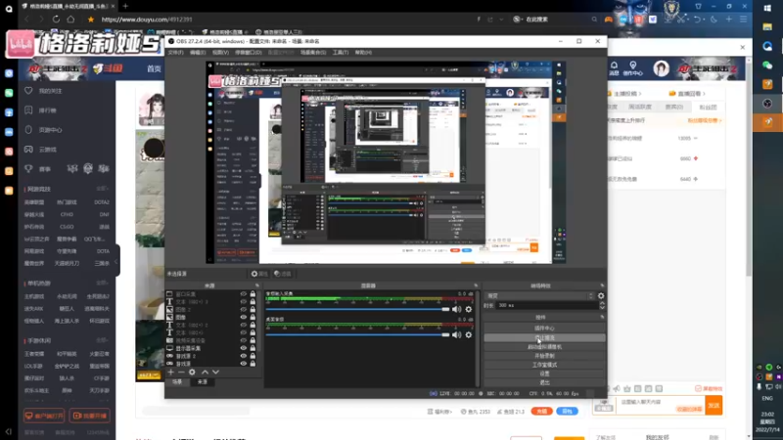Pop out the Scene Transitions dock panel icon
Screen dimensions: 783x440
click(602, 286)
